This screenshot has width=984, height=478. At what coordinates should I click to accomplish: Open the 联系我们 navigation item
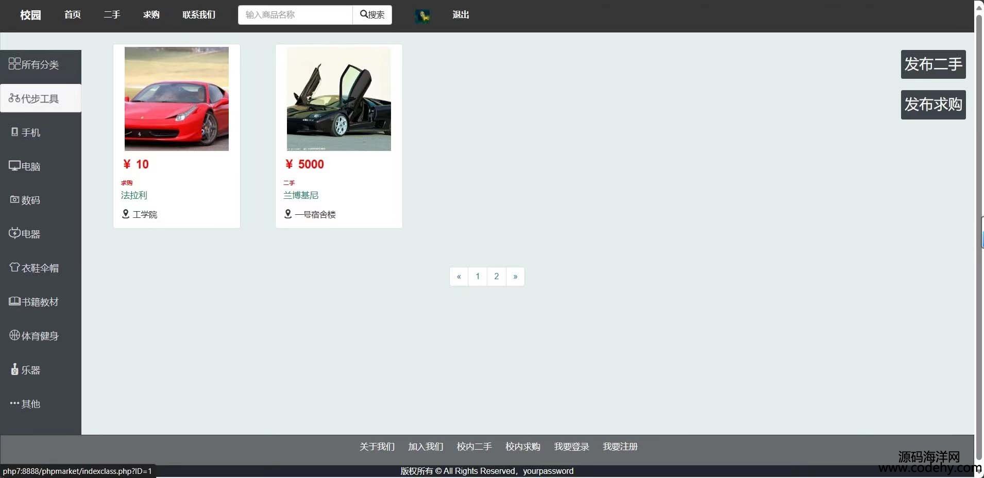click(199, 15)
